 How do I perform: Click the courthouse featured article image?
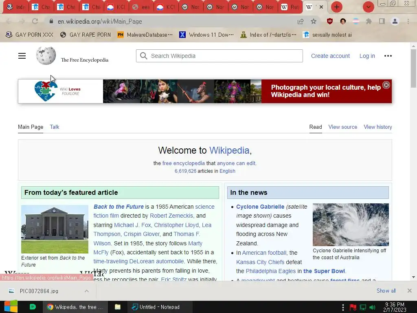55,229
